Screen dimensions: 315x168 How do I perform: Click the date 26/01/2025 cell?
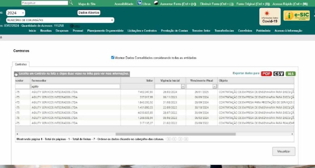(x=201, y=92)
